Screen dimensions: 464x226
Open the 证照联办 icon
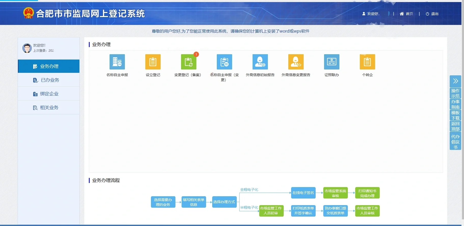pos(331,62)
